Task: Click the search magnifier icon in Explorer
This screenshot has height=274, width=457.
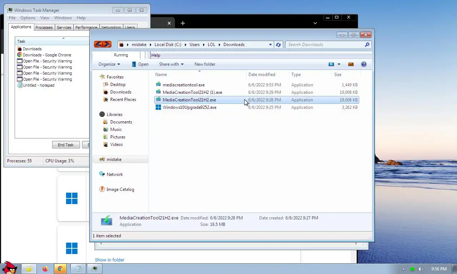Action: click(x=367, y=45)
